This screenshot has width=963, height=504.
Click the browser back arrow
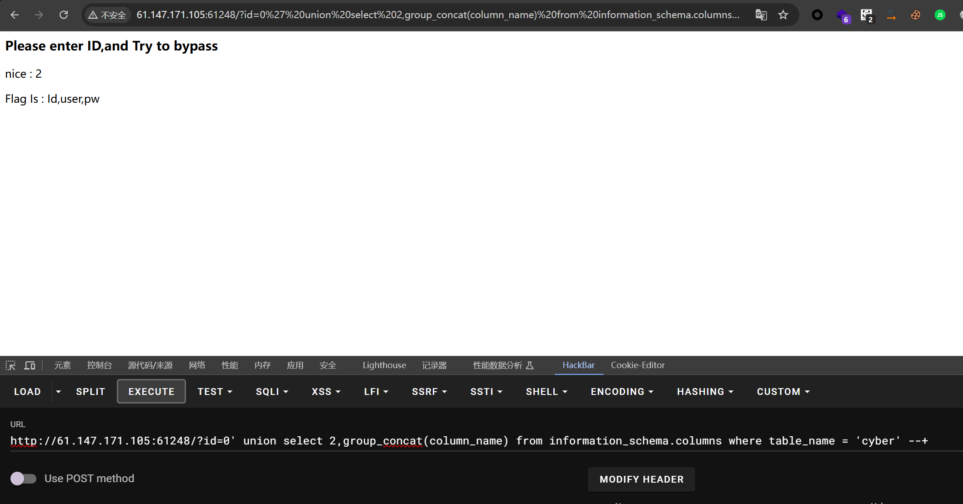(15, 15)
